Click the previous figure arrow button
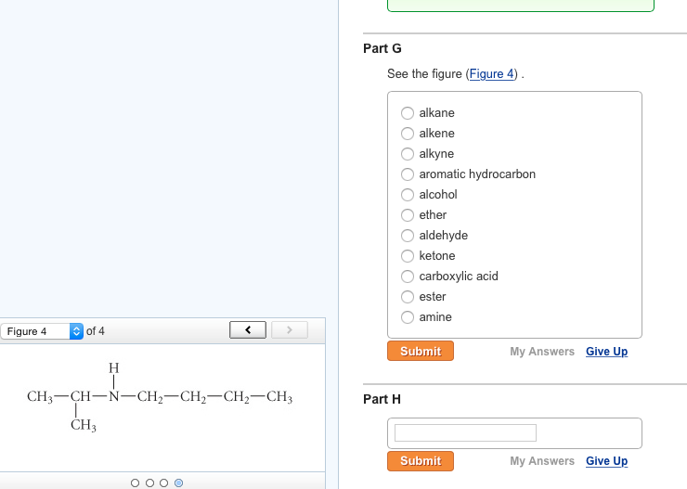This screenshot has height=489, width=687. (248, 329)
